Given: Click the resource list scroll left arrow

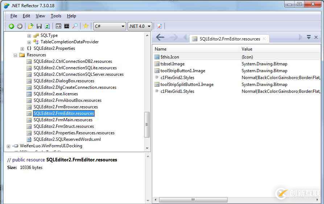Looking at the screenshot, I should click(x=155, y=200).
